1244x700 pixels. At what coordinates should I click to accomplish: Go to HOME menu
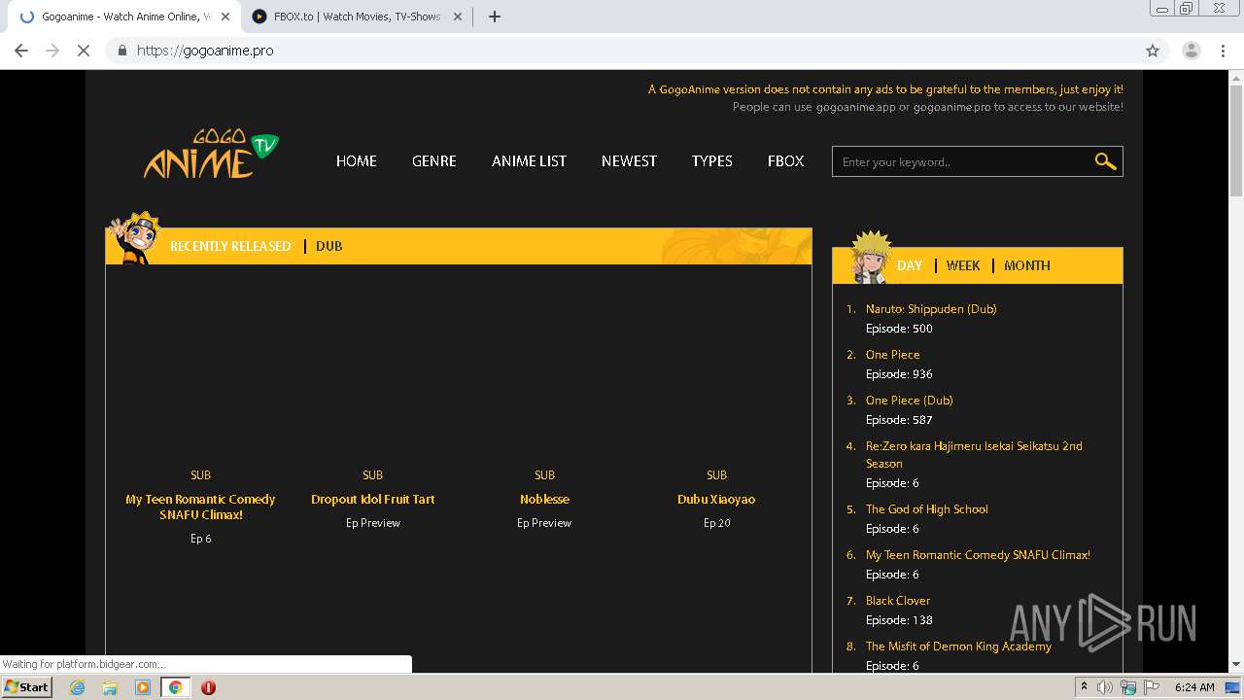click(357, 161)
